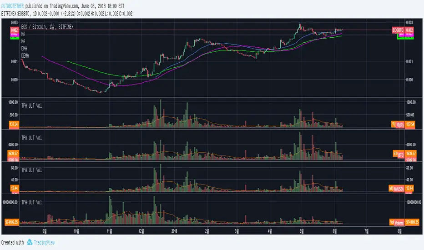The height and width of the screenshot is (250, 424).
Task: Click the 500.00 level on right axis
Action: click(410, 115)
